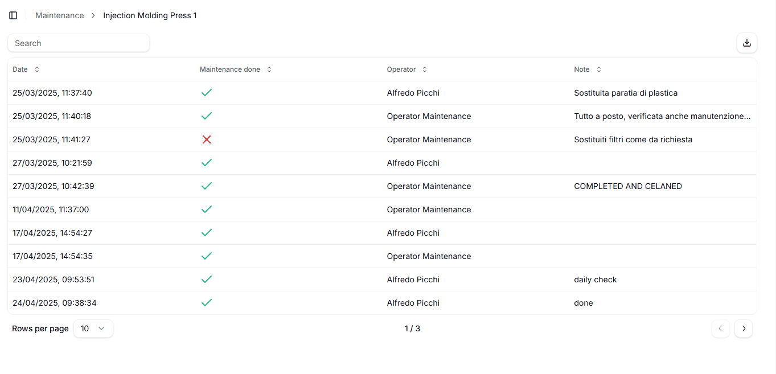Image resolution: width=776 pixels, height=374 pixels.
Task: Sort table by Date column
Action: pyautogui.click(x=26, y=69)
